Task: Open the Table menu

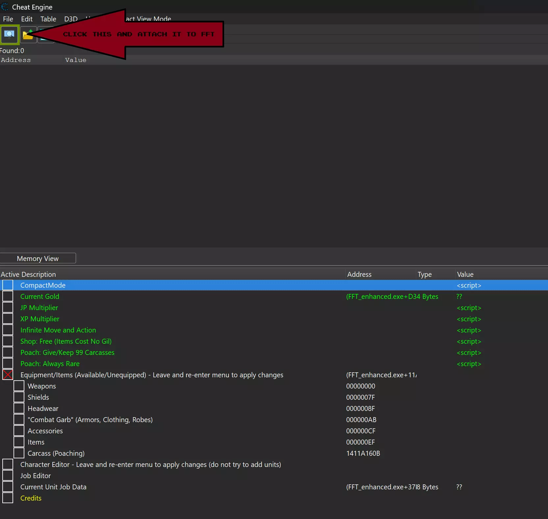Action: 48,19
